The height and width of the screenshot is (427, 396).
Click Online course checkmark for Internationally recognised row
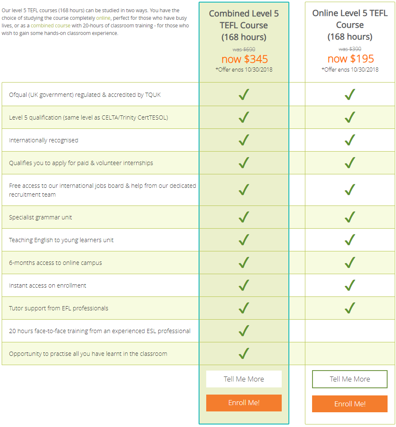point(350,140)
